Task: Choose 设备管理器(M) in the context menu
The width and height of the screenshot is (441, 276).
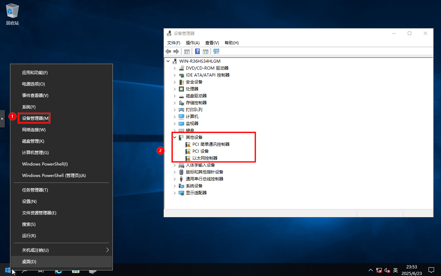Action: 61,118
